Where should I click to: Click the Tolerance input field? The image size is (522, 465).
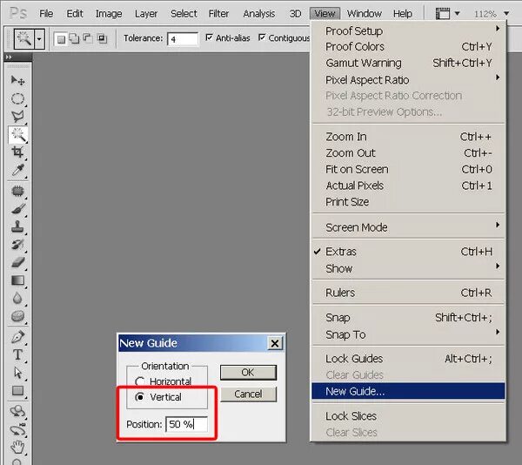183,39
